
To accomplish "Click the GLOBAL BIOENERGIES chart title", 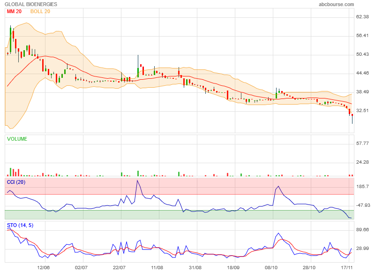I will pos(31,4).
